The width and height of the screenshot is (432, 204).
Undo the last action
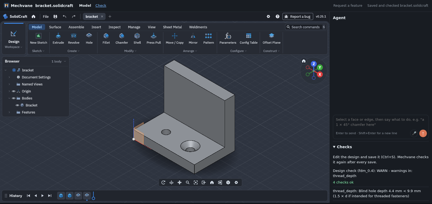coord(65,16)
